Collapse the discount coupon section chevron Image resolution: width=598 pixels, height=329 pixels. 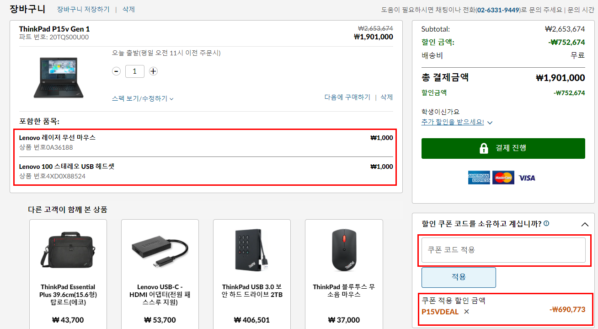585,224
